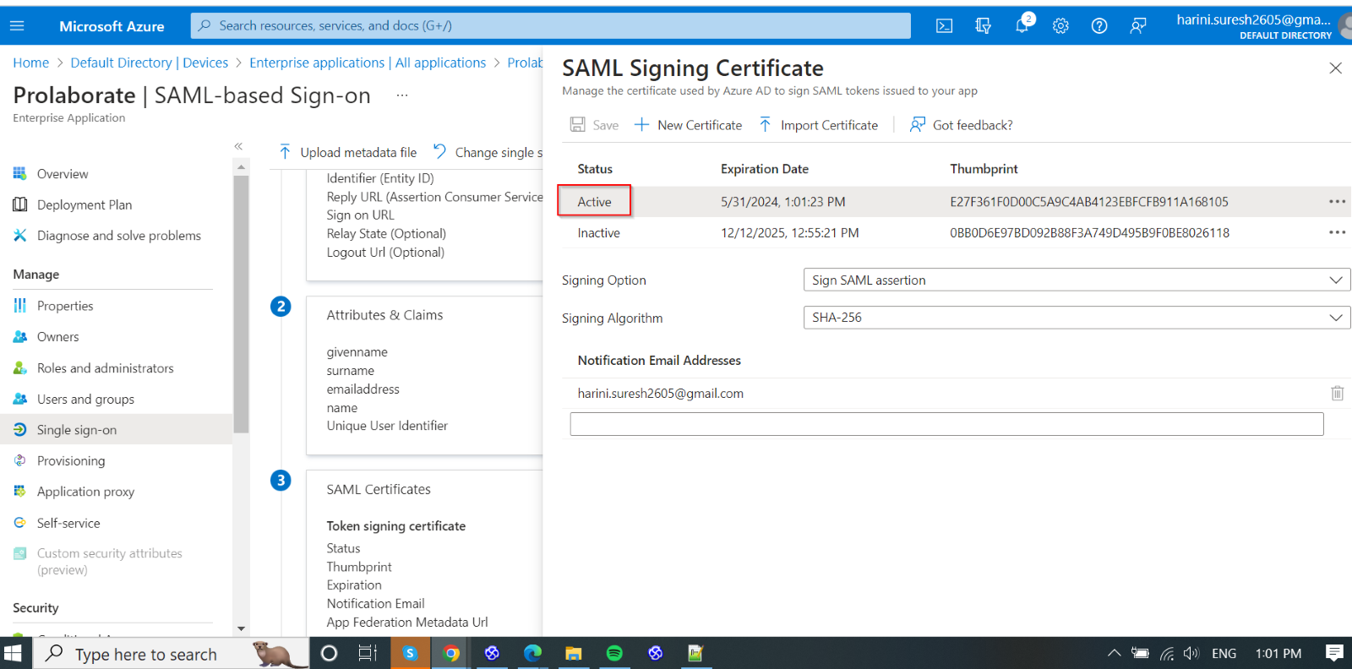Open Overview in the sidebar
The image size is (1352, 669).
(63, 174)
